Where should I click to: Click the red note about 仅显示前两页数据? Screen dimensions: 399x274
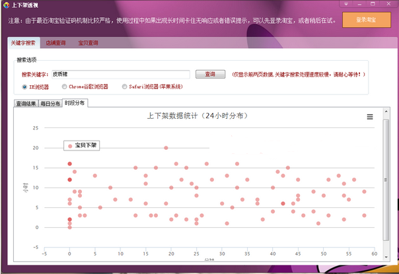pos(299,75)
